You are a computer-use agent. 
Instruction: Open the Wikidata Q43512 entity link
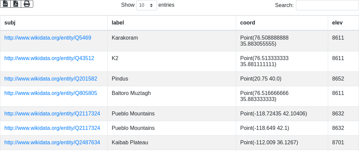click(49, 58)
